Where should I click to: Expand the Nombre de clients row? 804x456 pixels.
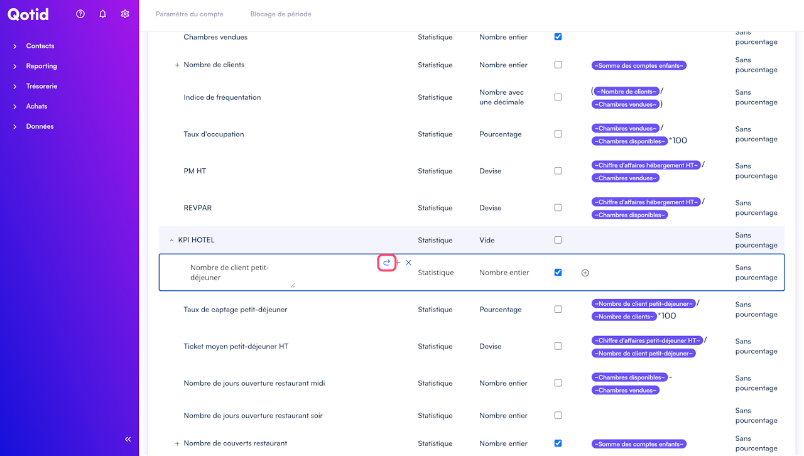(177, 65)
